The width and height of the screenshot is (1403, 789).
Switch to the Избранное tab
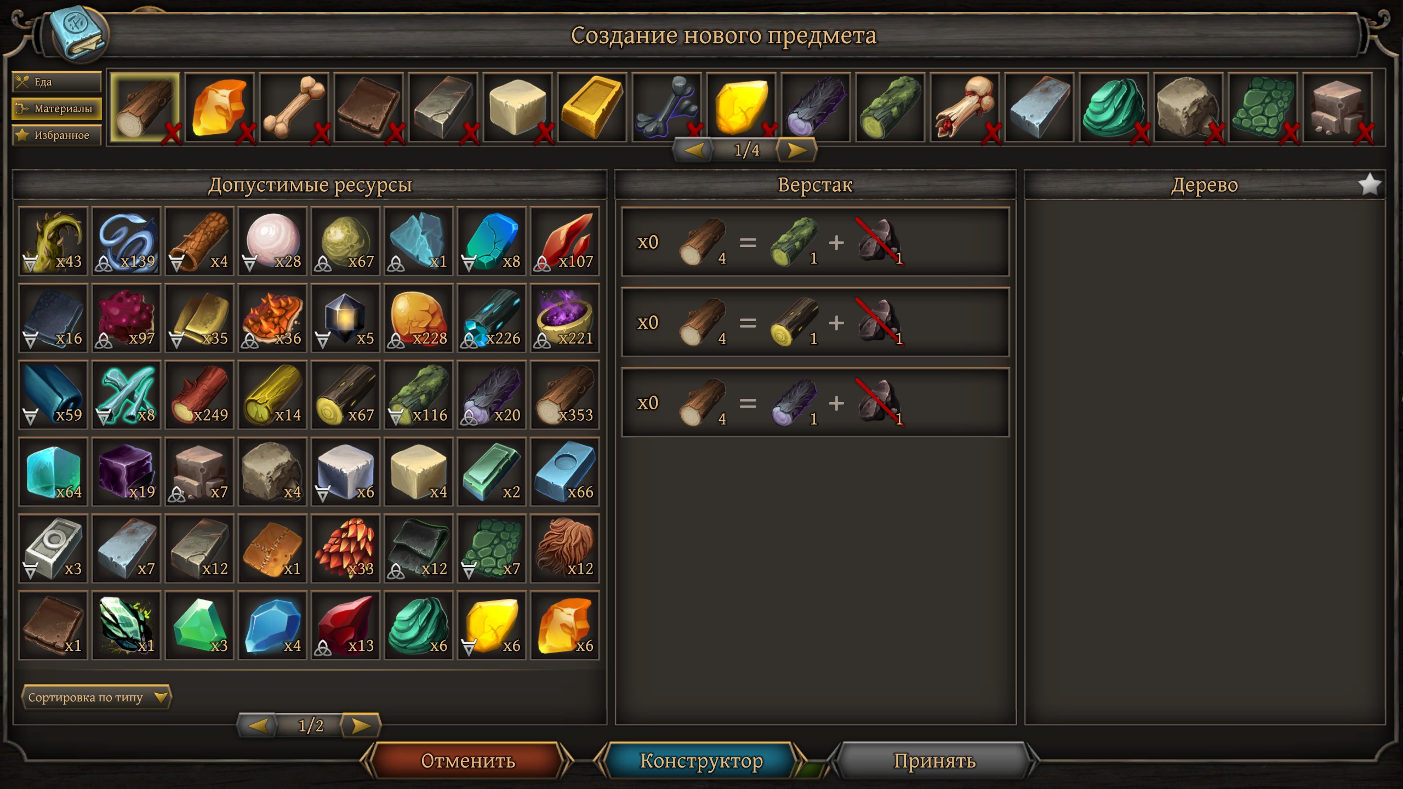click(57, 135)
